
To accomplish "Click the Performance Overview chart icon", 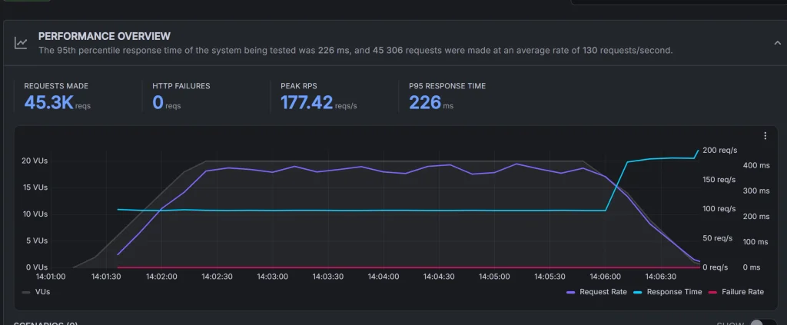I will tap(21, 43).
